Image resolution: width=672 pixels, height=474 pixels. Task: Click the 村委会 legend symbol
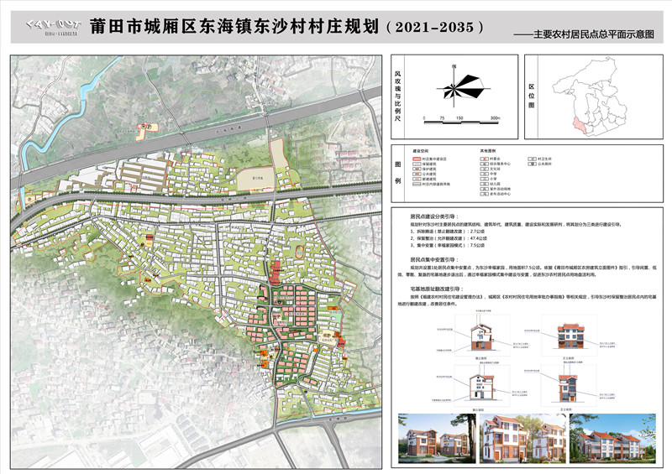pyautogui.click(x=484, y=159)
